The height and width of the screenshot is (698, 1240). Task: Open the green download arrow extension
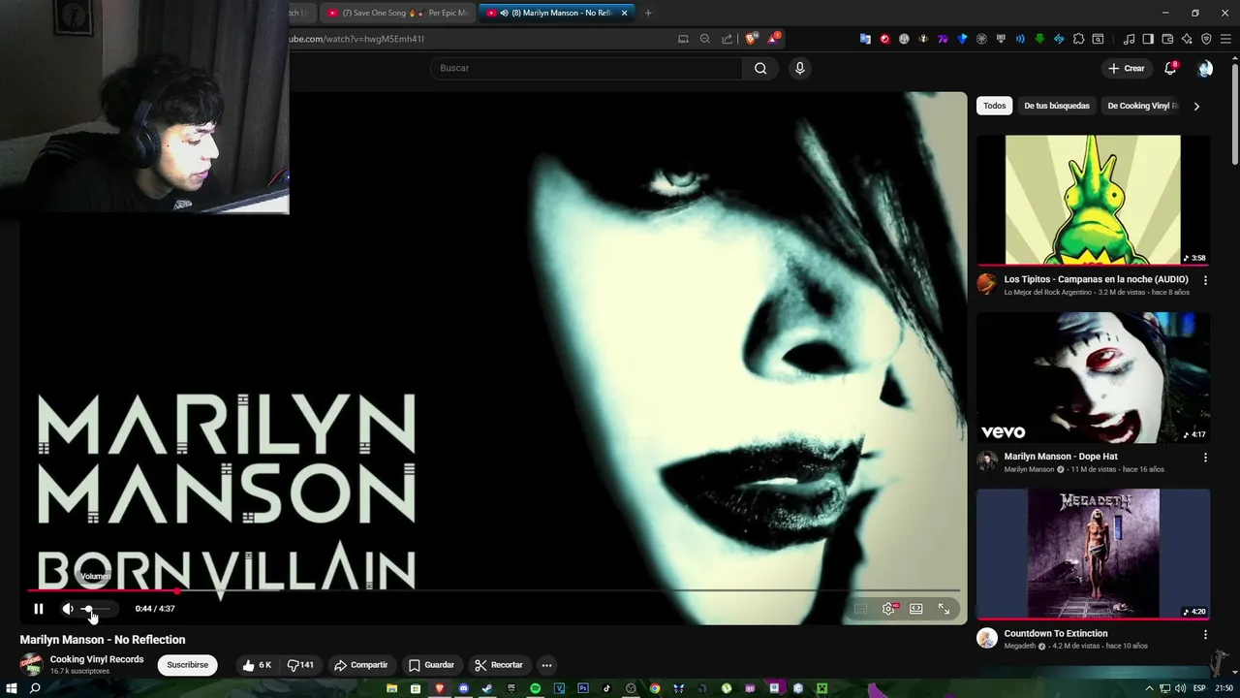click(x=1039, y=39)
